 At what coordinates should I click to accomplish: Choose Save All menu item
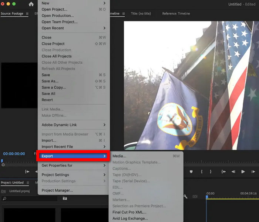(x=74, y=94)
